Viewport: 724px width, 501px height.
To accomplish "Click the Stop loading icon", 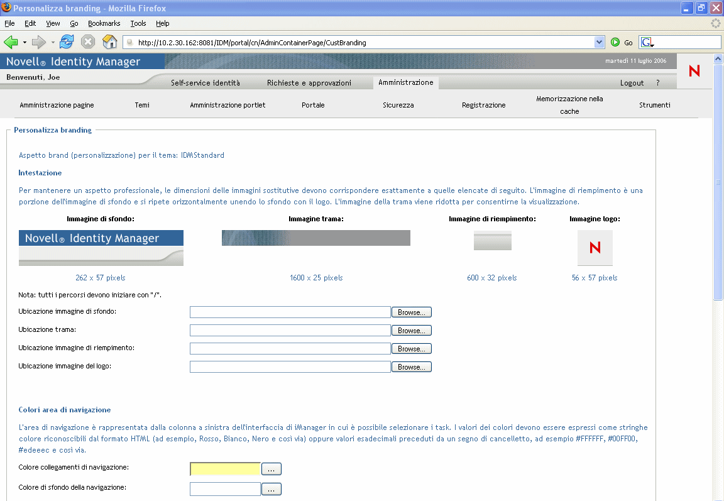I will 88,42.
